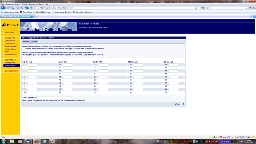This screenshot has width=256, height=144.
Task: Open Auslandsauftrag in the sidebar
Action: click(x=11, y=46)
